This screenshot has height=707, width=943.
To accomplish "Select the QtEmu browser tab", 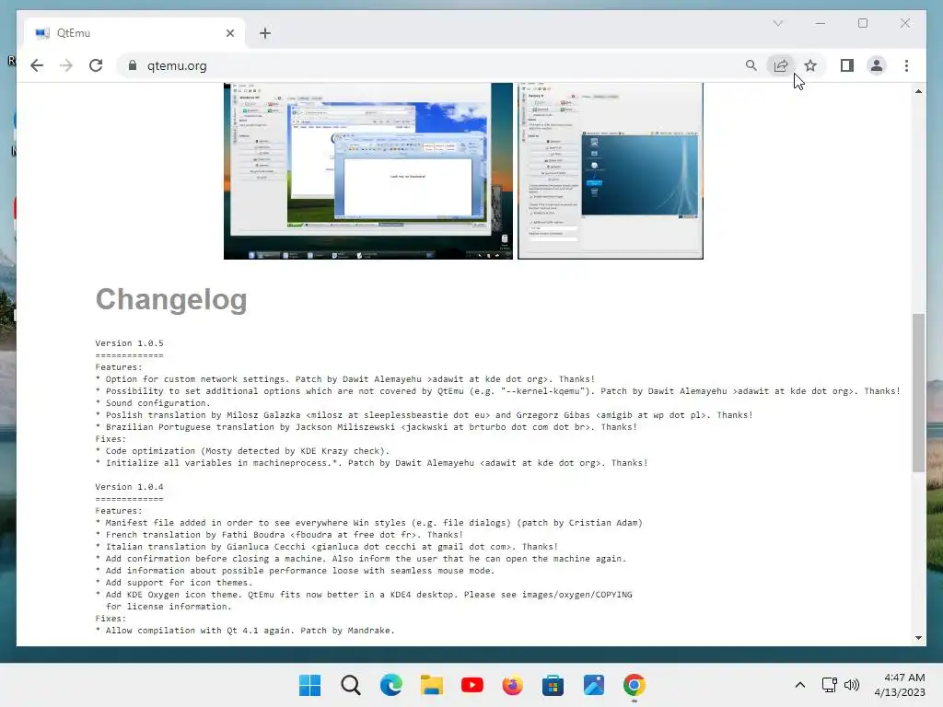I will pos(134,33).
